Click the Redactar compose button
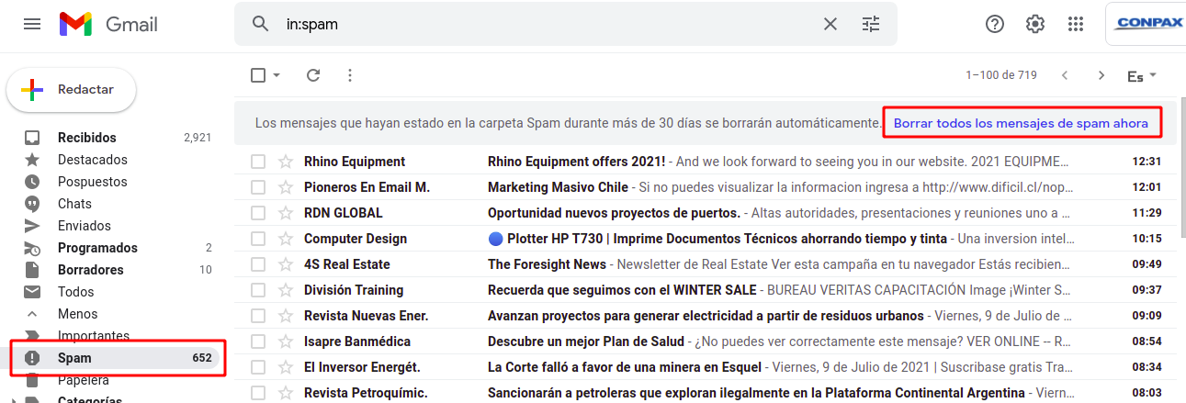The height and width of the screenshot is (403, 1186). pos(72,90)
